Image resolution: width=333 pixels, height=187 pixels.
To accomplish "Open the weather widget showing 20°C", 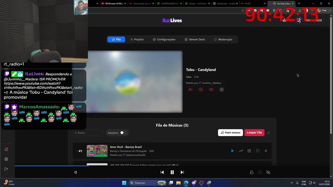I will tap(9, 183).
